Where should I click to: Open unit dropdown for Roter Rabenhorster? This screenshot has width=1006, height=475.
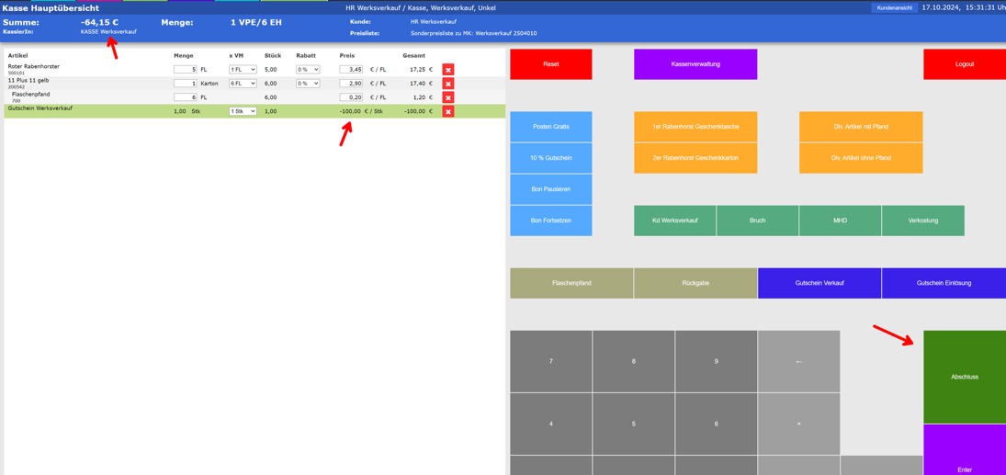tap(243, 70)
